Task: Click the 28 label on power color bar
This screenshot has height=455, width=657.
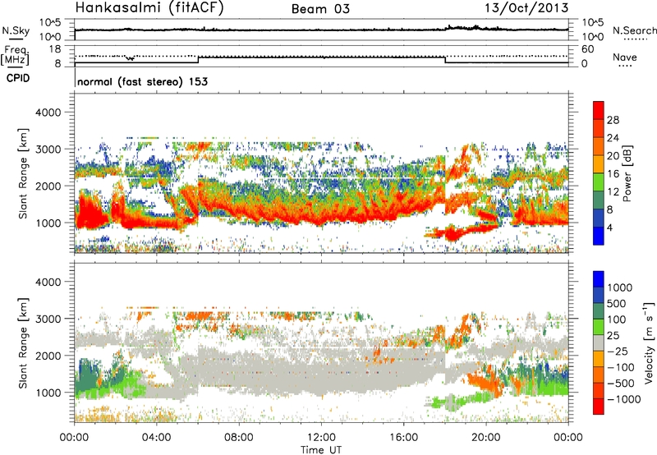Action: (613, 120)
